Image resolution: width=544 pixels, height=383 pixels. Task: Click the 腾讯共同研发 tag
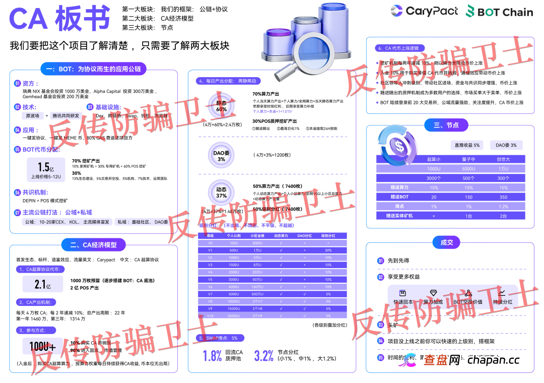pyautogui.click(x=66, y=115)
